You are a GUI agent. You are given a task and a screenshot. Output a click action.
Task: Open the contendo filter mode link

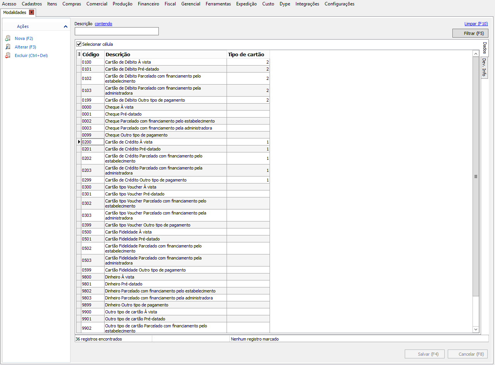[x=103, y=24]
